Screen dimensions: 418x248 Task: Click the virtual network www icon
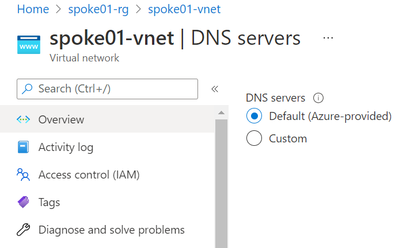pos(29,45)
